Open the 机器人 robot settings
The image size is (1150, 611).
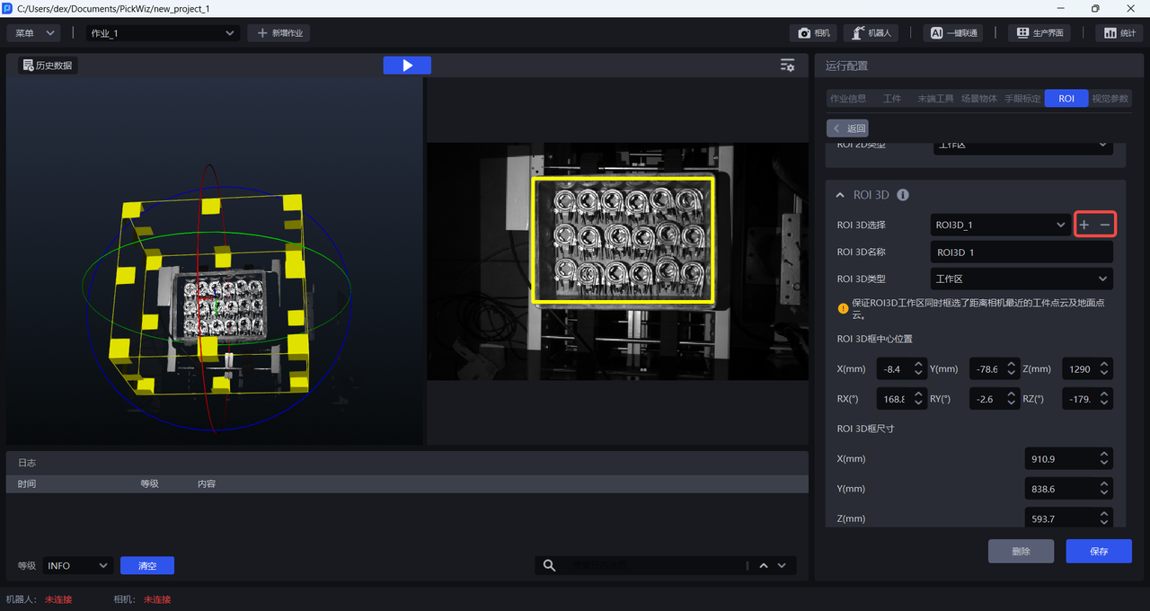coord(871,33)
